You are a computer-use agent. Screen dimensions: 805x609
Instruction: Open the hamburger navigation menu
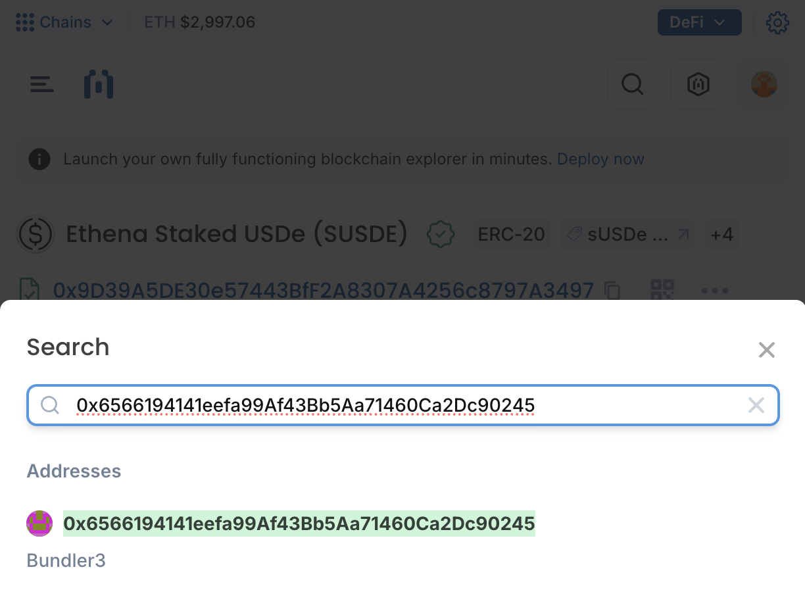(41, 84)
